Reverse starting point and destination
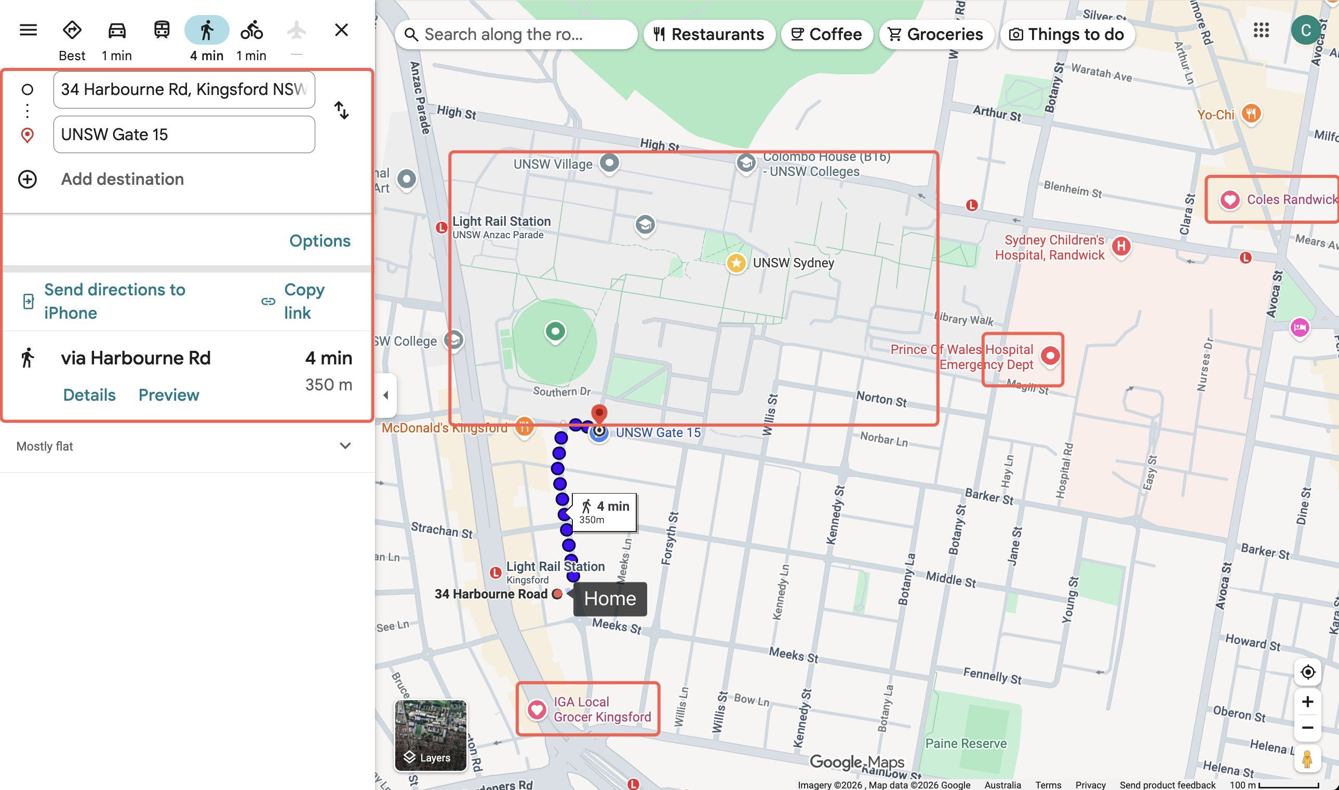Image resolution: width=1339 pixels, height=790 pixels. click(341, 111)
